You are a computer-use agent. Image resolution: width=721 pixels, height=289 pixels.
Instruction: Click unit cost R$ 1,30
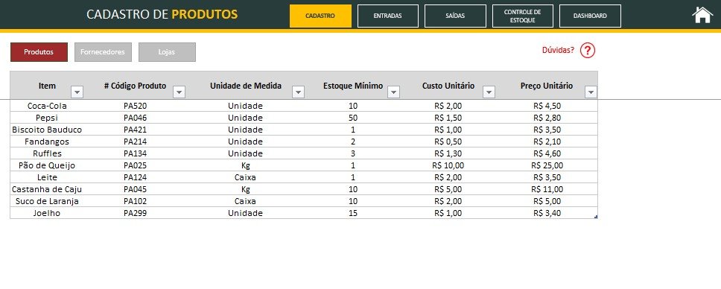coord(448,153)
